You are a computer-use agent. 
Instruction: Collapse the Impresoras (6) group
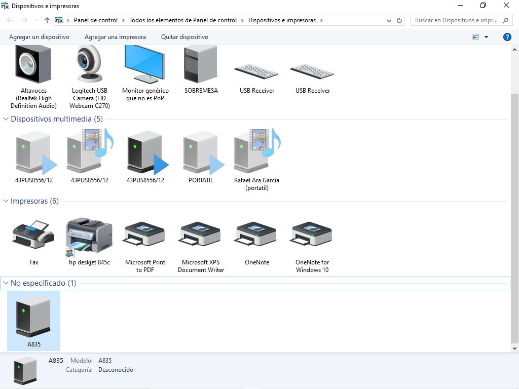6,201
